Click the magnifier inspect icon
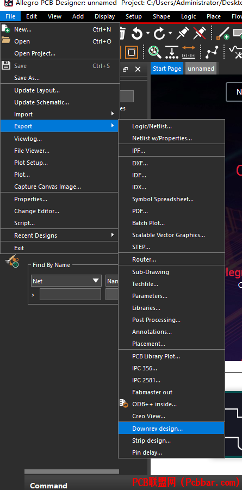This screenshot has height=490, width=242. 154,52
